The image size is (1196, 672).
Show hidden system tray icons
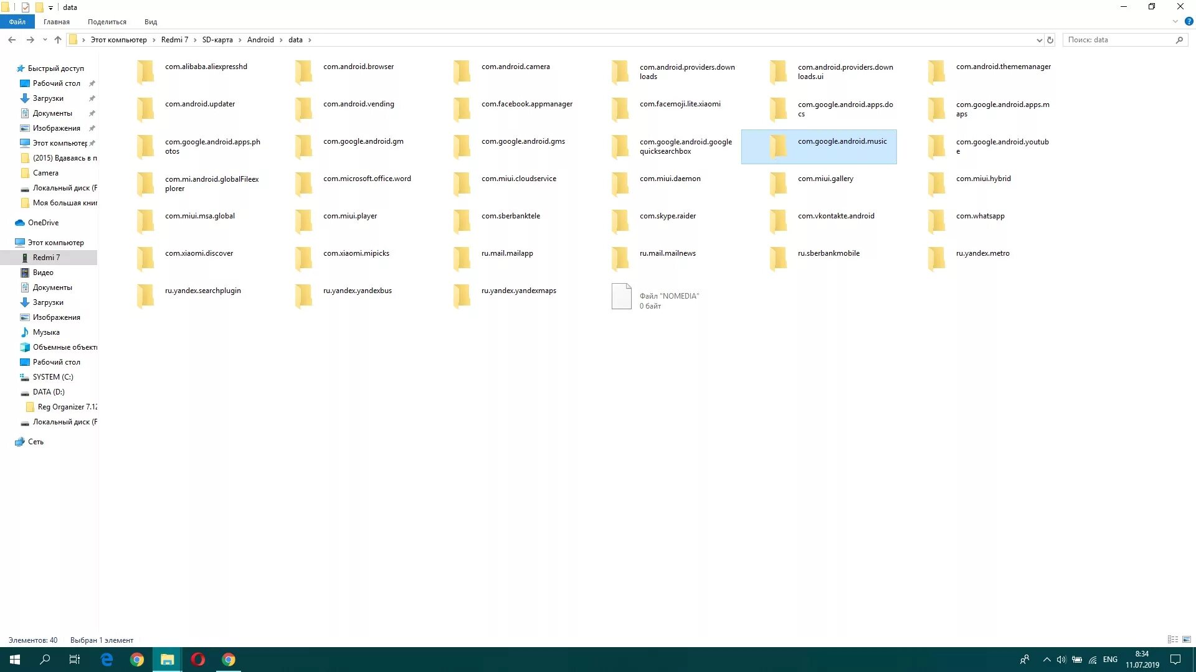pyautogui.click(x=1046, y=660)
